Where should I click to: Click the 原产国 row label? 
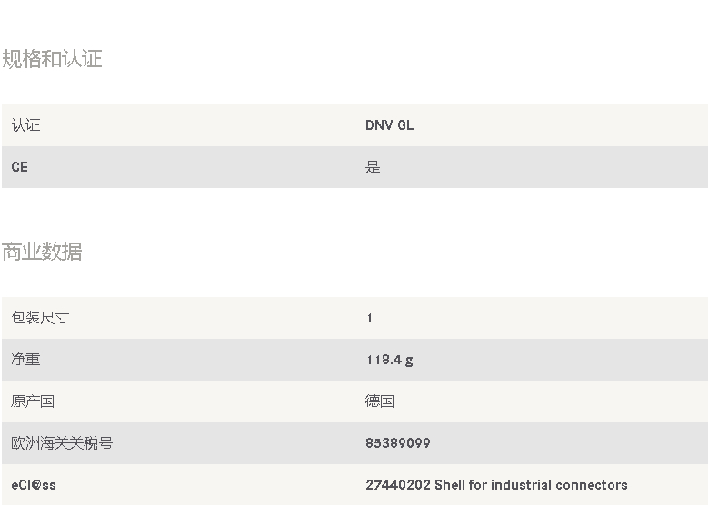coord(33,401)
